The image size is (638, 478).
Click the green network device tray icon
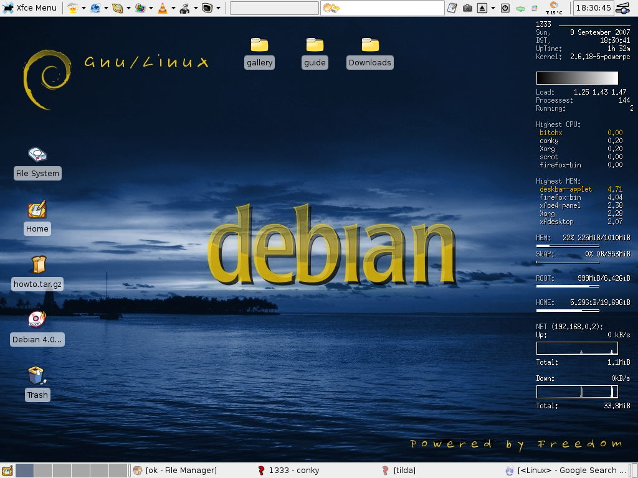(x=520, y=9)
